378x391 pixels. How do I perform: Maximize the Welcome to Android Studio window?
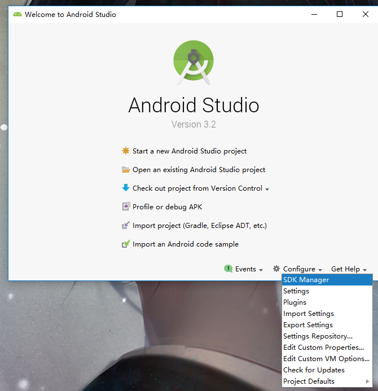340,14
